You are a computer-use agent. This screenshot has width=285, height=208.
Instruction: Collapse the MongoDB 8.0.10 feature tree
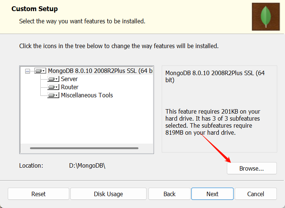click(x=27, y=71)
